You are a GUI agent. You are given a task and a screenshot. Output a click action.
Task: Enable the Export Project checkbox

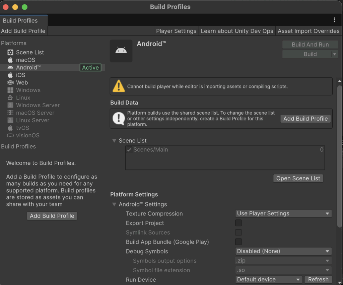coord(238,223)
